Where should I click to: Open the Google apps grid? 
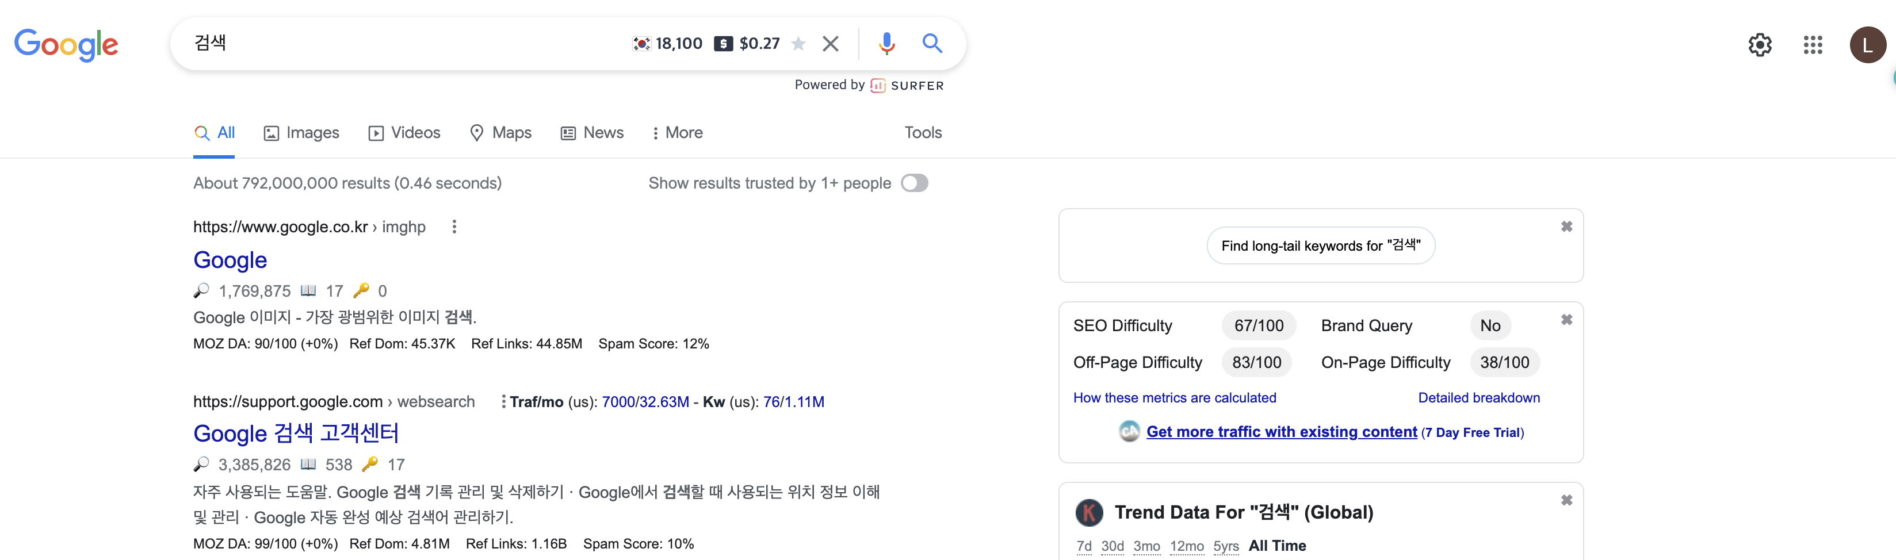(1812, 45)
